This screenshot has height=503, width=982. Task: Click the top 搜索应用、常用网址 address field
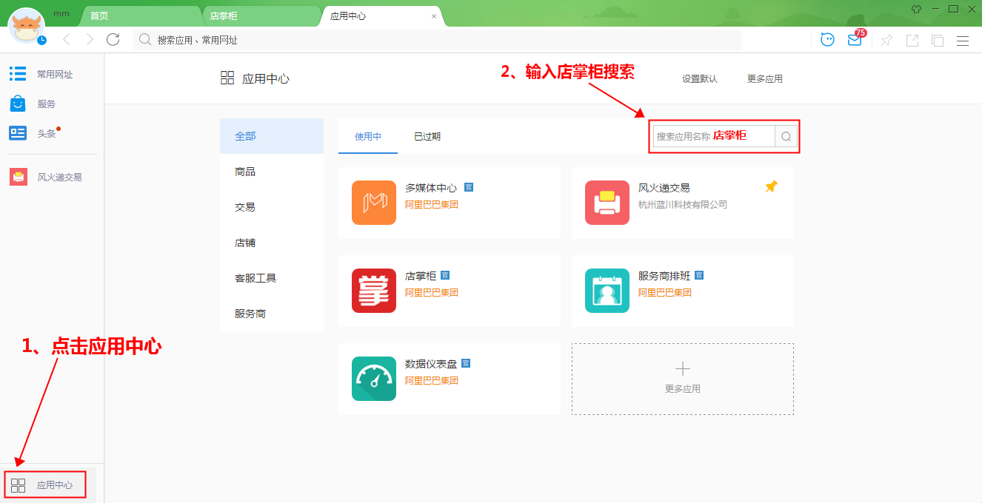438,40
